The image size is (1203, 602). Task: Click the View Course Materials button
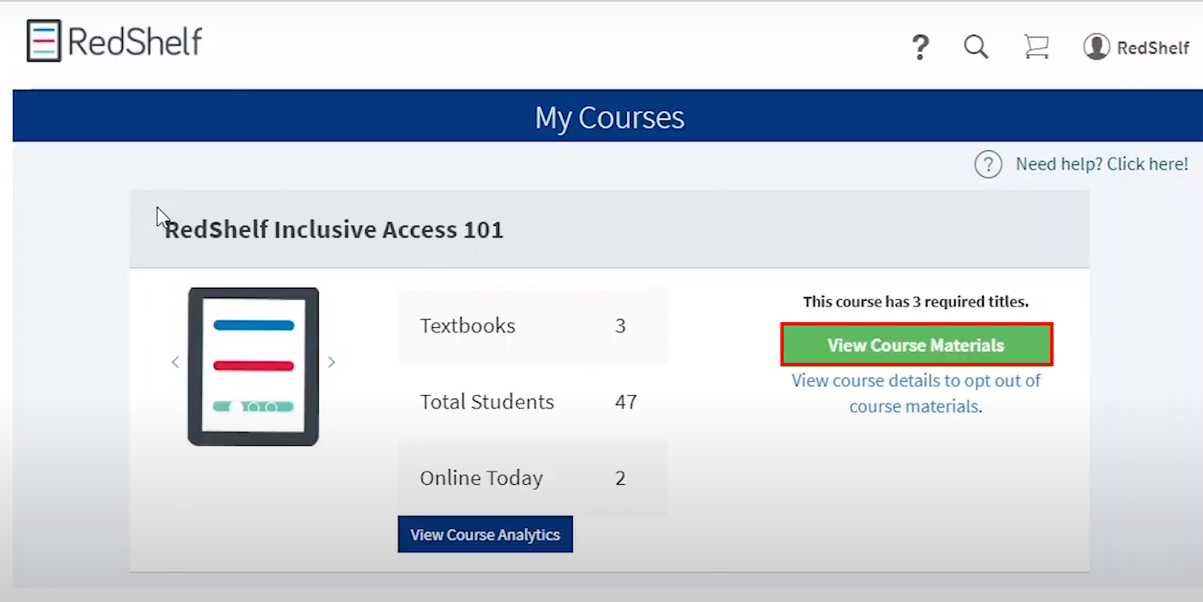916,345
